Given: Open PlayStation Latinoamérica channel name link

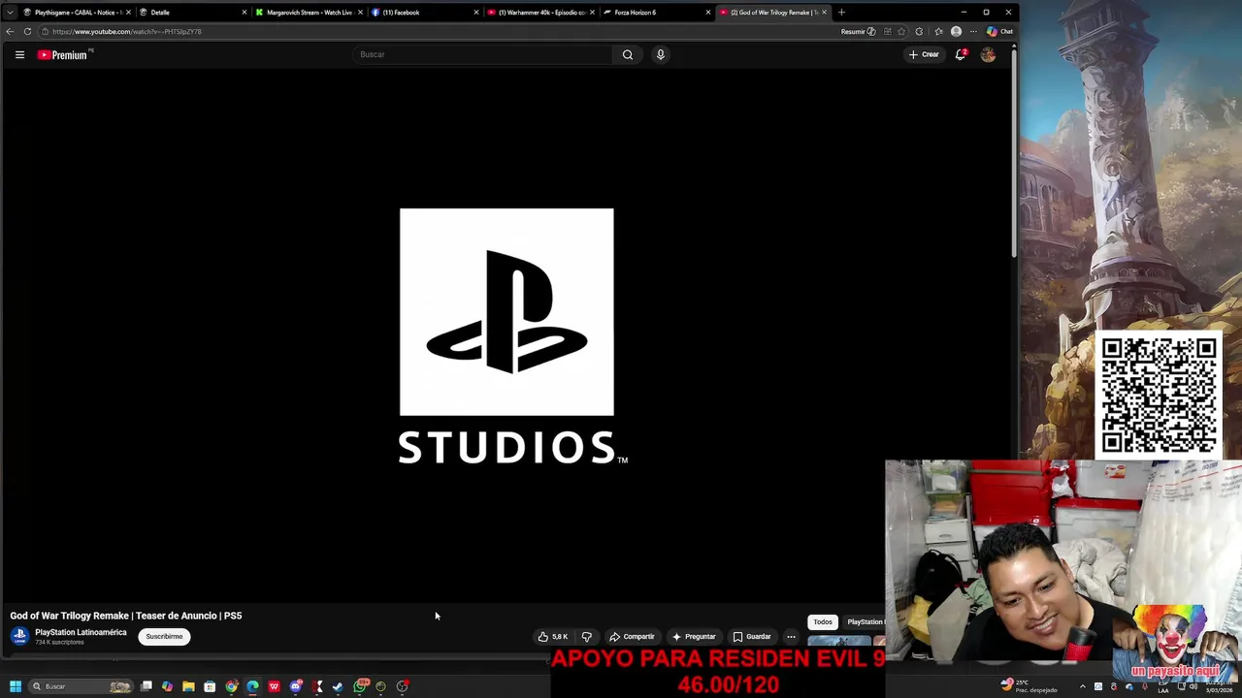Looking at the screenshot, I should (x=81, y=632).
